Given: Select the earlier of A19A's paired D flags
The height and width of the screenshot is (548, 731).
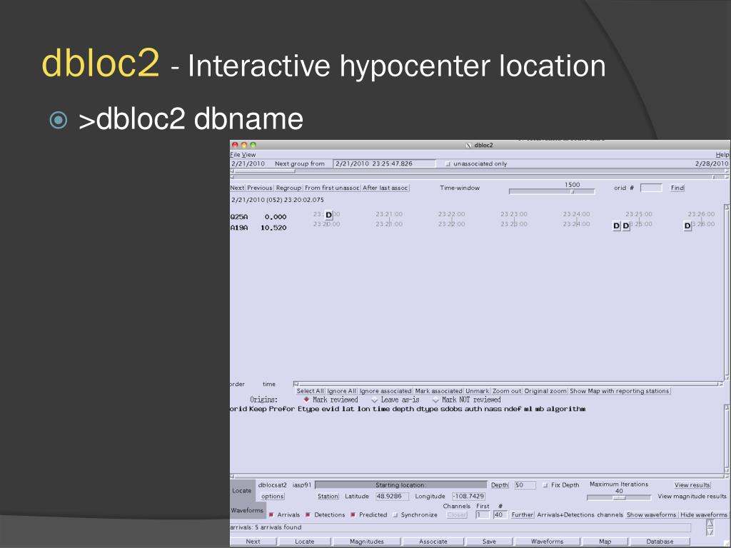Looking at the screenshot, I should tap(616, 226).
